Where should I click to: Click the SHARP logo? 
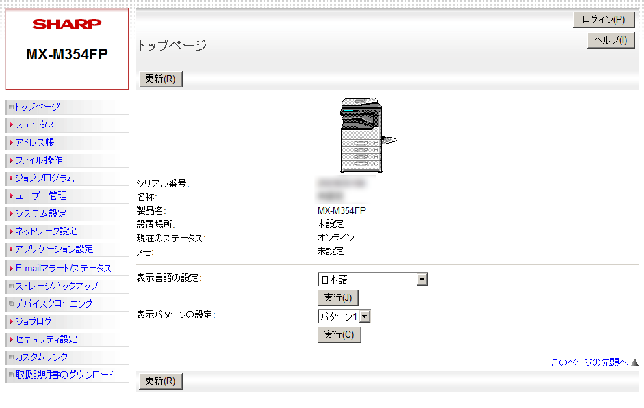[x=67, y=24]
